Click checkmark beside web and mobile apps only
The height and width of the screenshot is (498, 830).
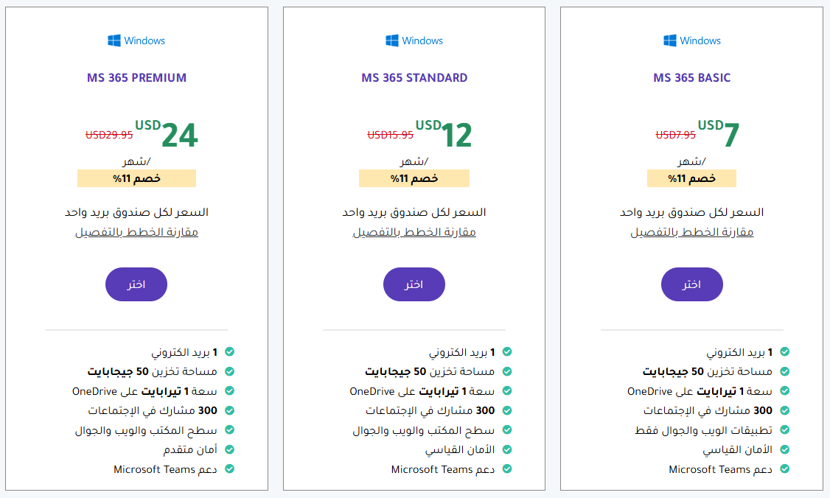click(x=785, y=430)
